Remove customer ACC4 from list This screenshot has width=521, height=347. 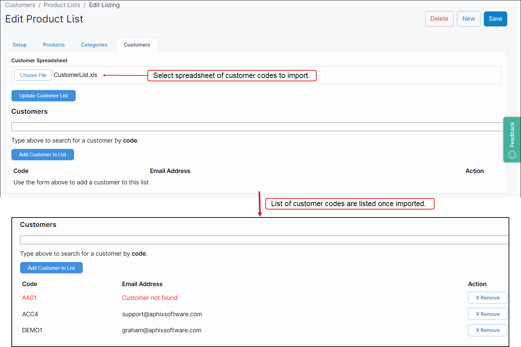[x=487, y=314]
